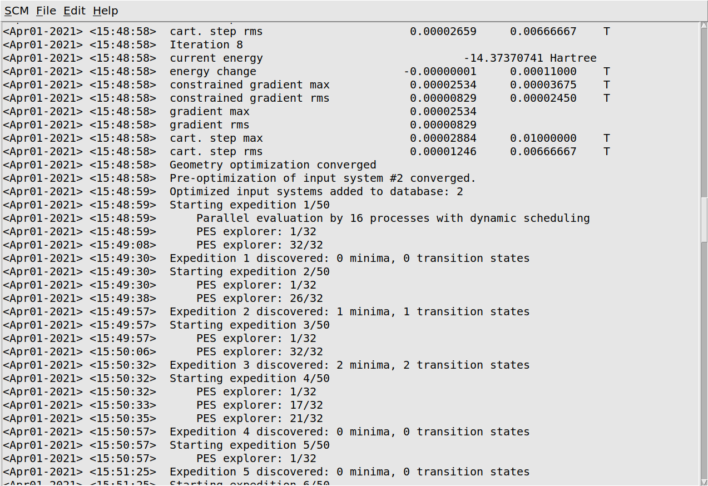Screen dimensions: 708x486
Task: Click the "Expedition 3 discovered" log line
Action: [x=349, y=365]
